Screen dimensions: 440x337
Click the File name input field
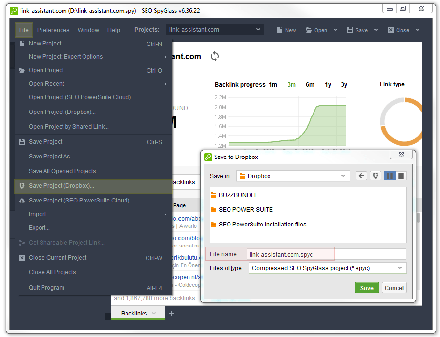click(x=327, y=255)
